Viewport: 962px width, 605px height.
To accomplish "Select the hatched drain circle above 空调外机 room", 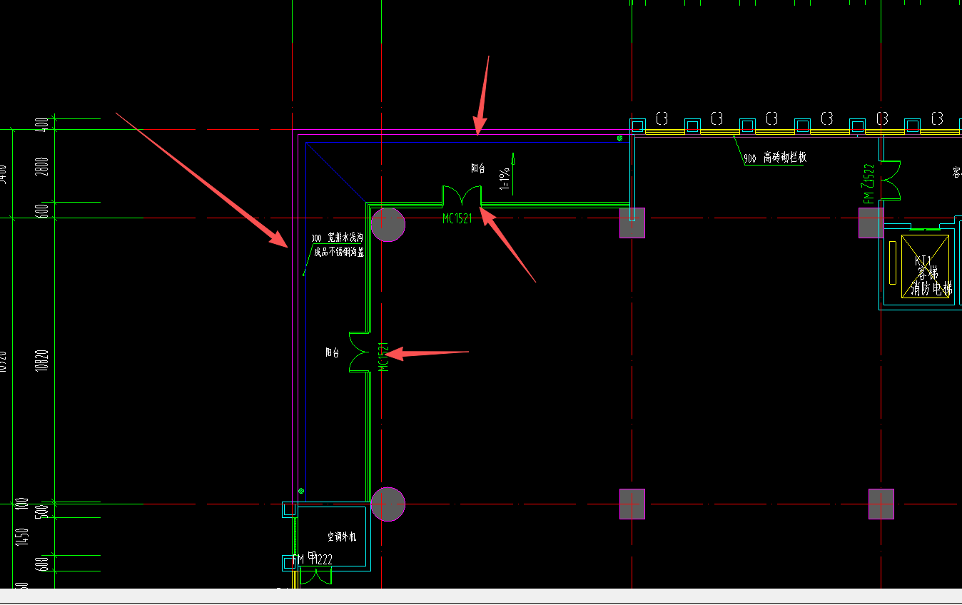I will pos(301,491).
